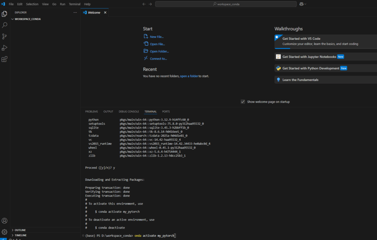The image size is (377, 240).
Task: Open the Go menu
Action: coord(54,4)
